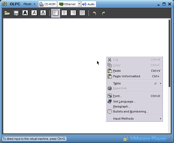The width and height of the screenshot is (174, 143).
Task: Select center text alignment
Action: pyautogui.click(x=64, y=13)
